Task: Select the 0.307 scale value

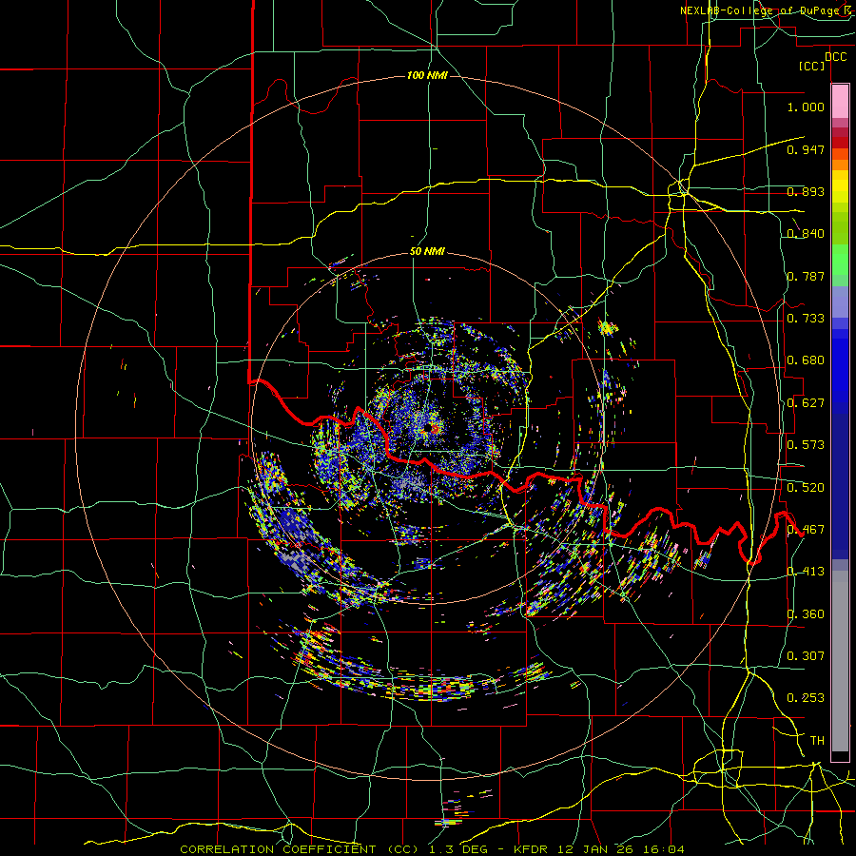Action: 806,656
